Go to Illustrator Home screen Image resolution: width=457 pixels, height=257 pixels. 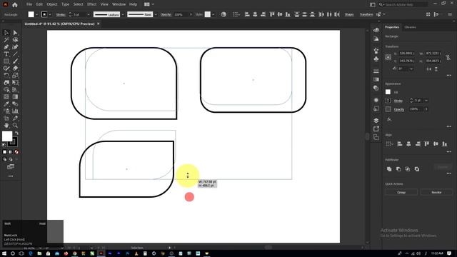click(15, 4)
